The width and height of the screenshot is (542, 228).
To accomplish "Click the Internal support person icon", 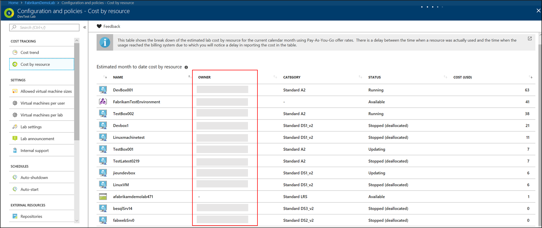I will tap(15, 150).
